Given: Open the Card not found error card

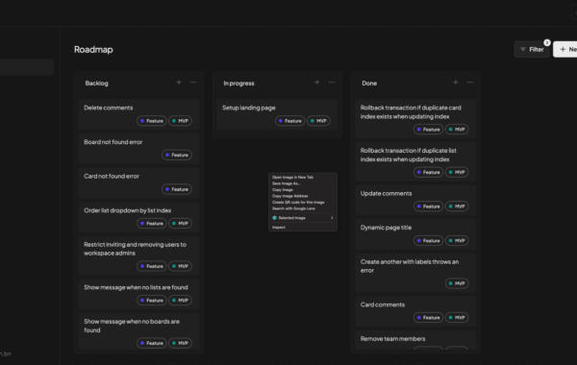Looking at the screenshot, I should tap(139, 182).
